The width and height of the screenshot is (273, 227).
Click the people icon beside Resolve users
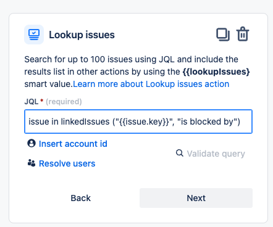click(31, 163)
